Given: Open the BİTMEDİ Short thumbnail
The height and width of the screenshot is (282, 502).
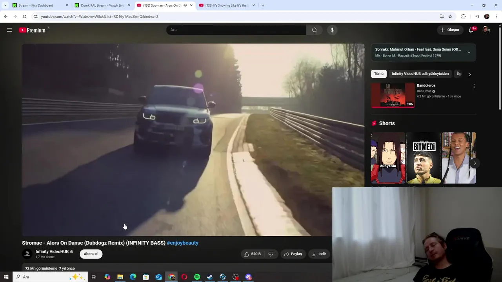Looking at the screenshot, I should point(424,158).
